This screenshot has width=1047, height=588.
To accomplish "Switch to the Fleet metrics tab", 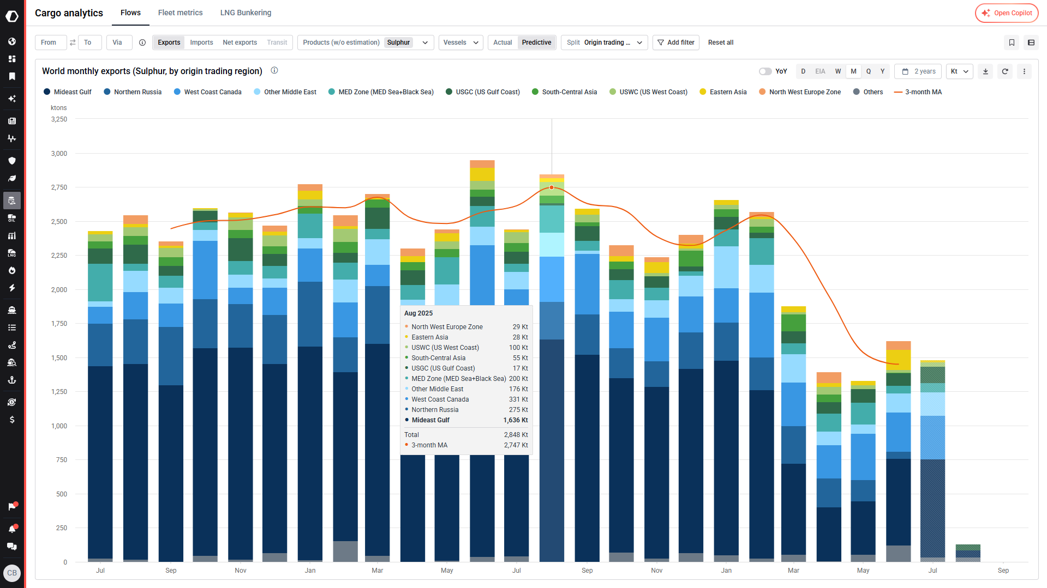I will (180, 13).
